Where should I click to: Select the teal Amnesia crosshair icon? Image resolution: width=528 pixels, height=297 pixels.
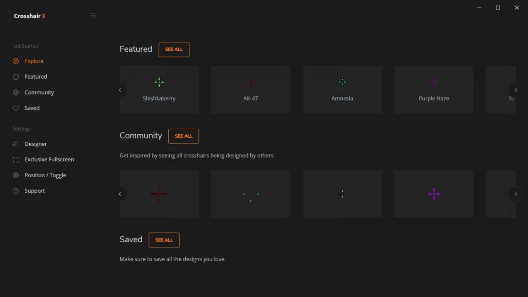click(x=342, y=82)
